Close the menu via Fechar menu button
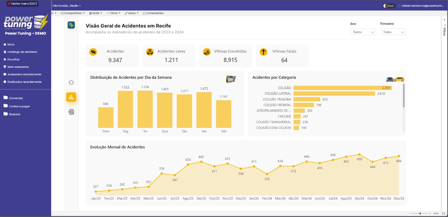The image size is (448, 217). point(22,3)
